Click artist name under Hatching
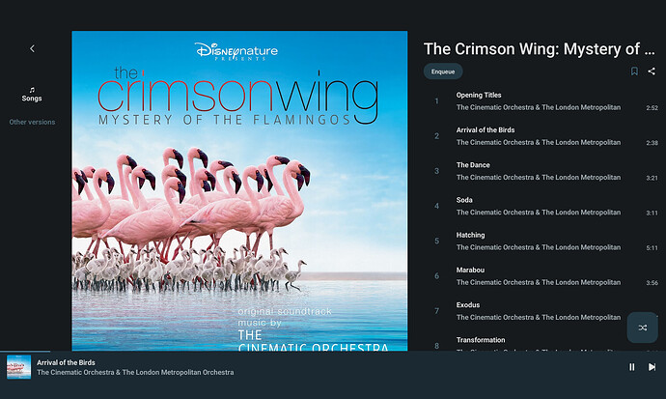Viewport: 666px width, 399px height. tap(539, 247)
